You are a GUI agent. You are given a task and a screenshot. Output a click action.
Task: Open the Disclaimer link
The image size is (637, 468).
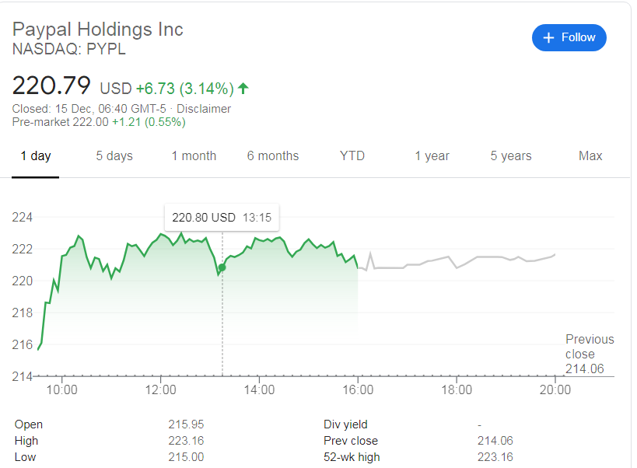click(204, 109)
